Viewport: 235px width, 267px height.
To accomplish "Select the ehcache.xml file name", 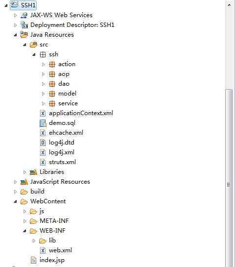I will click(x=66, y=133).
